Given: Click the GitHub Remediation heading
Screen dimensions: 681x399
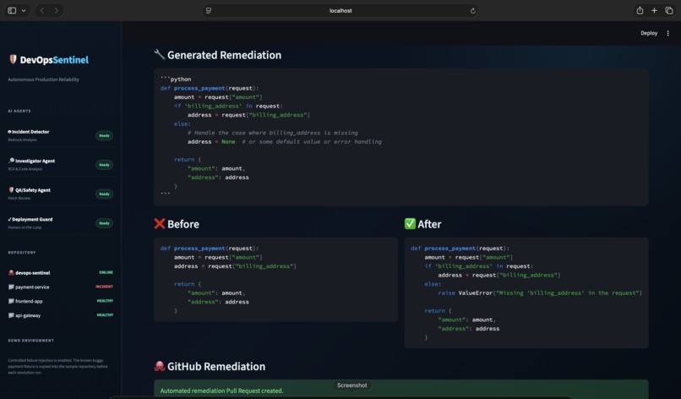Looking at the screenshot, I should [x=216, y=366].
